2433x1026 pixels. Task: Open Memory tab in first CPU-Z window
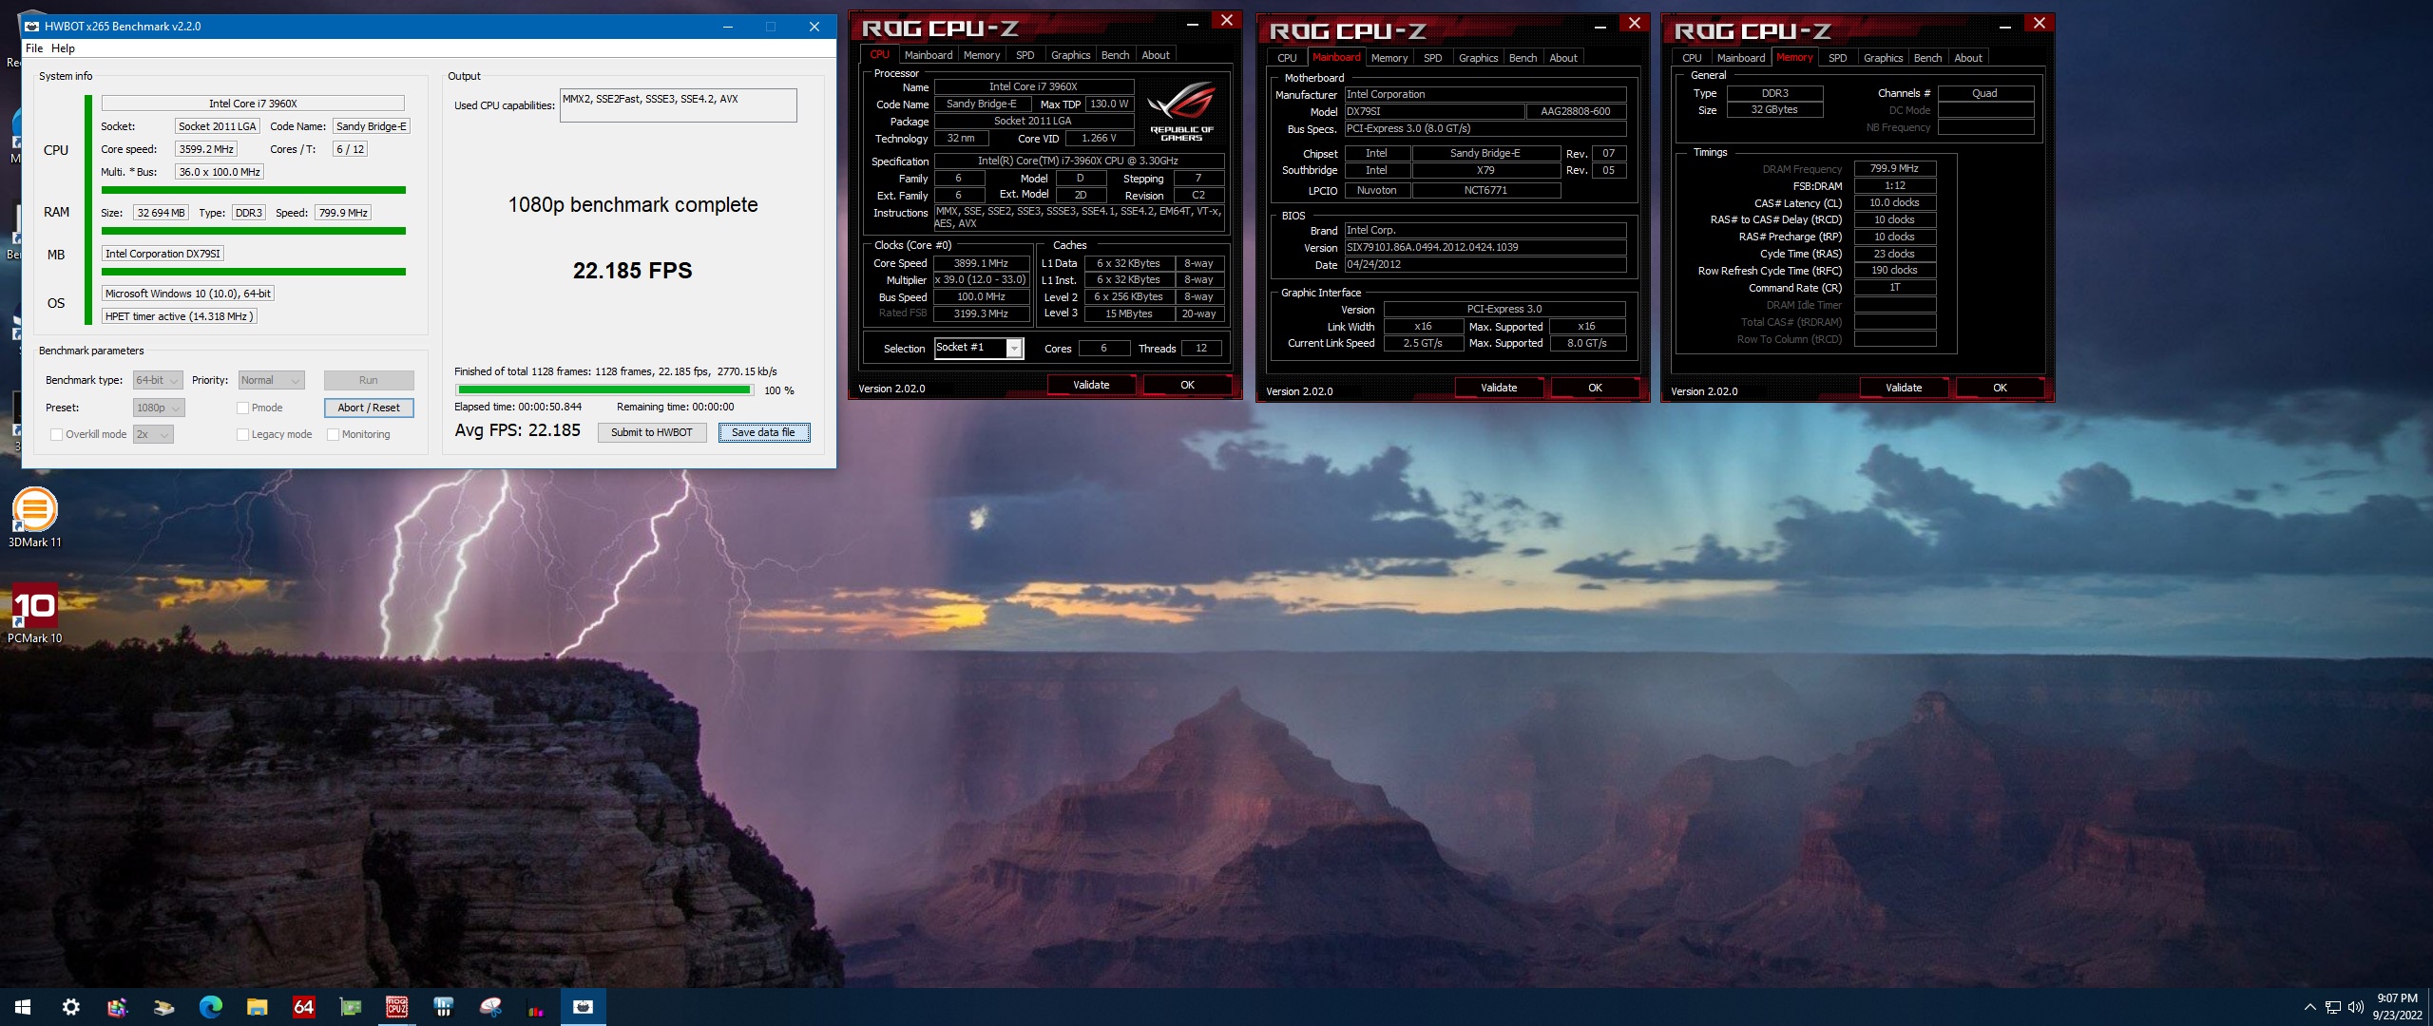tap(981, 55)
